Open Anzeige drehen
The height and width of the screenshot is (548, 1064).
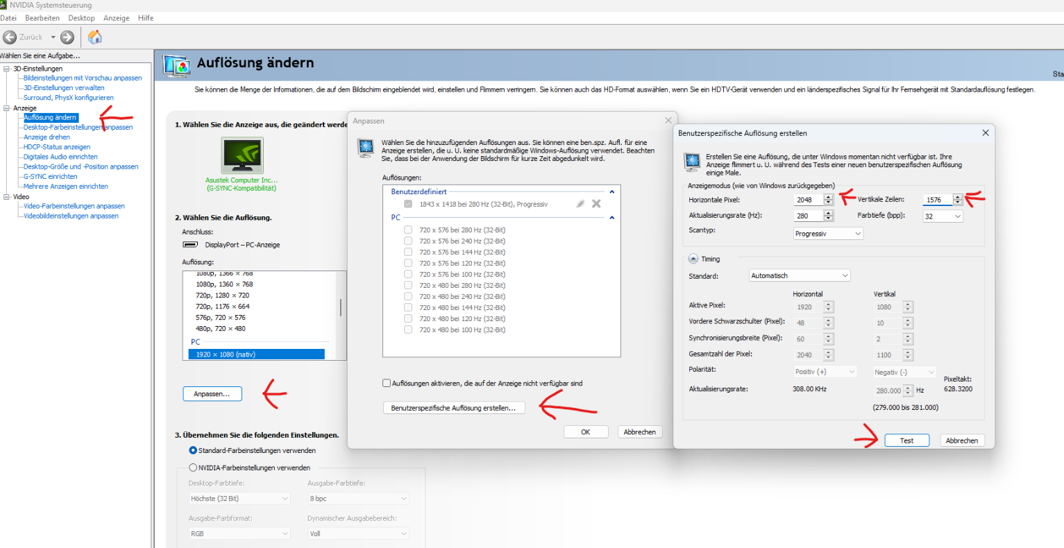click(47, 137)
